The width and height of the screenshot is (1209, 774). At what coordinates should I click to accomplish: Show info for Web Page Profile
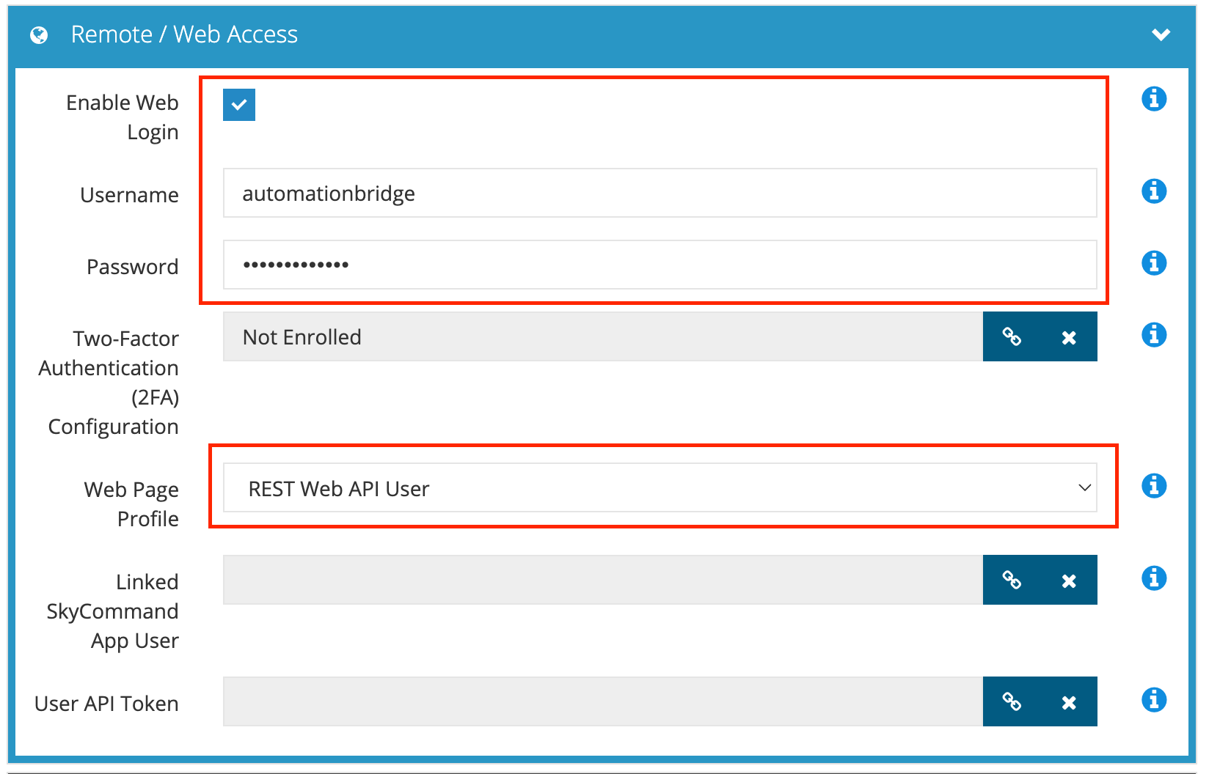click(1154, 485)
